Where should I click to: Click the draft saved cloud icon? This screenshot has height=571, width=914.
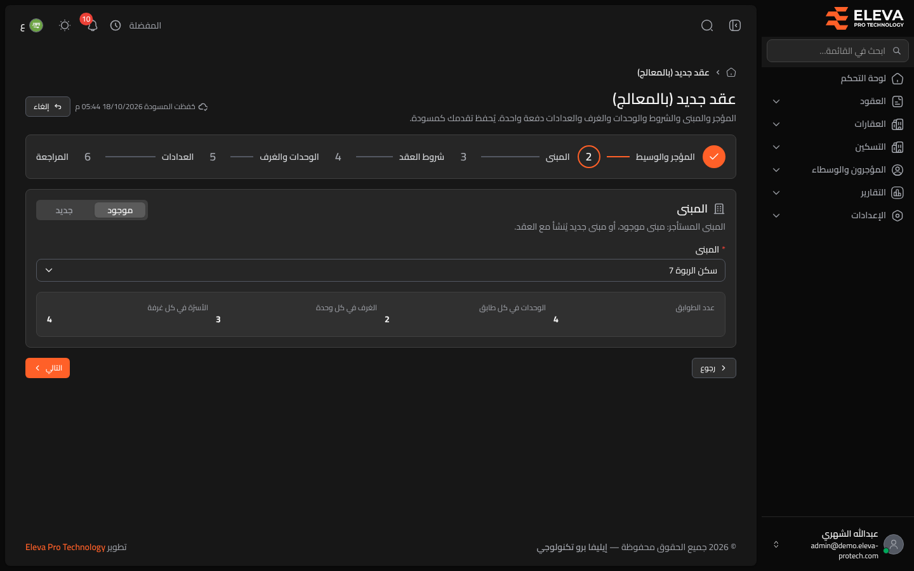pos(203,107)
